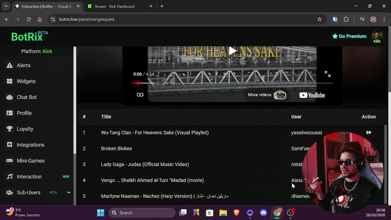Open a new browser tab
391x220 pixels.
pyautogui.click(x=162, y=6)
